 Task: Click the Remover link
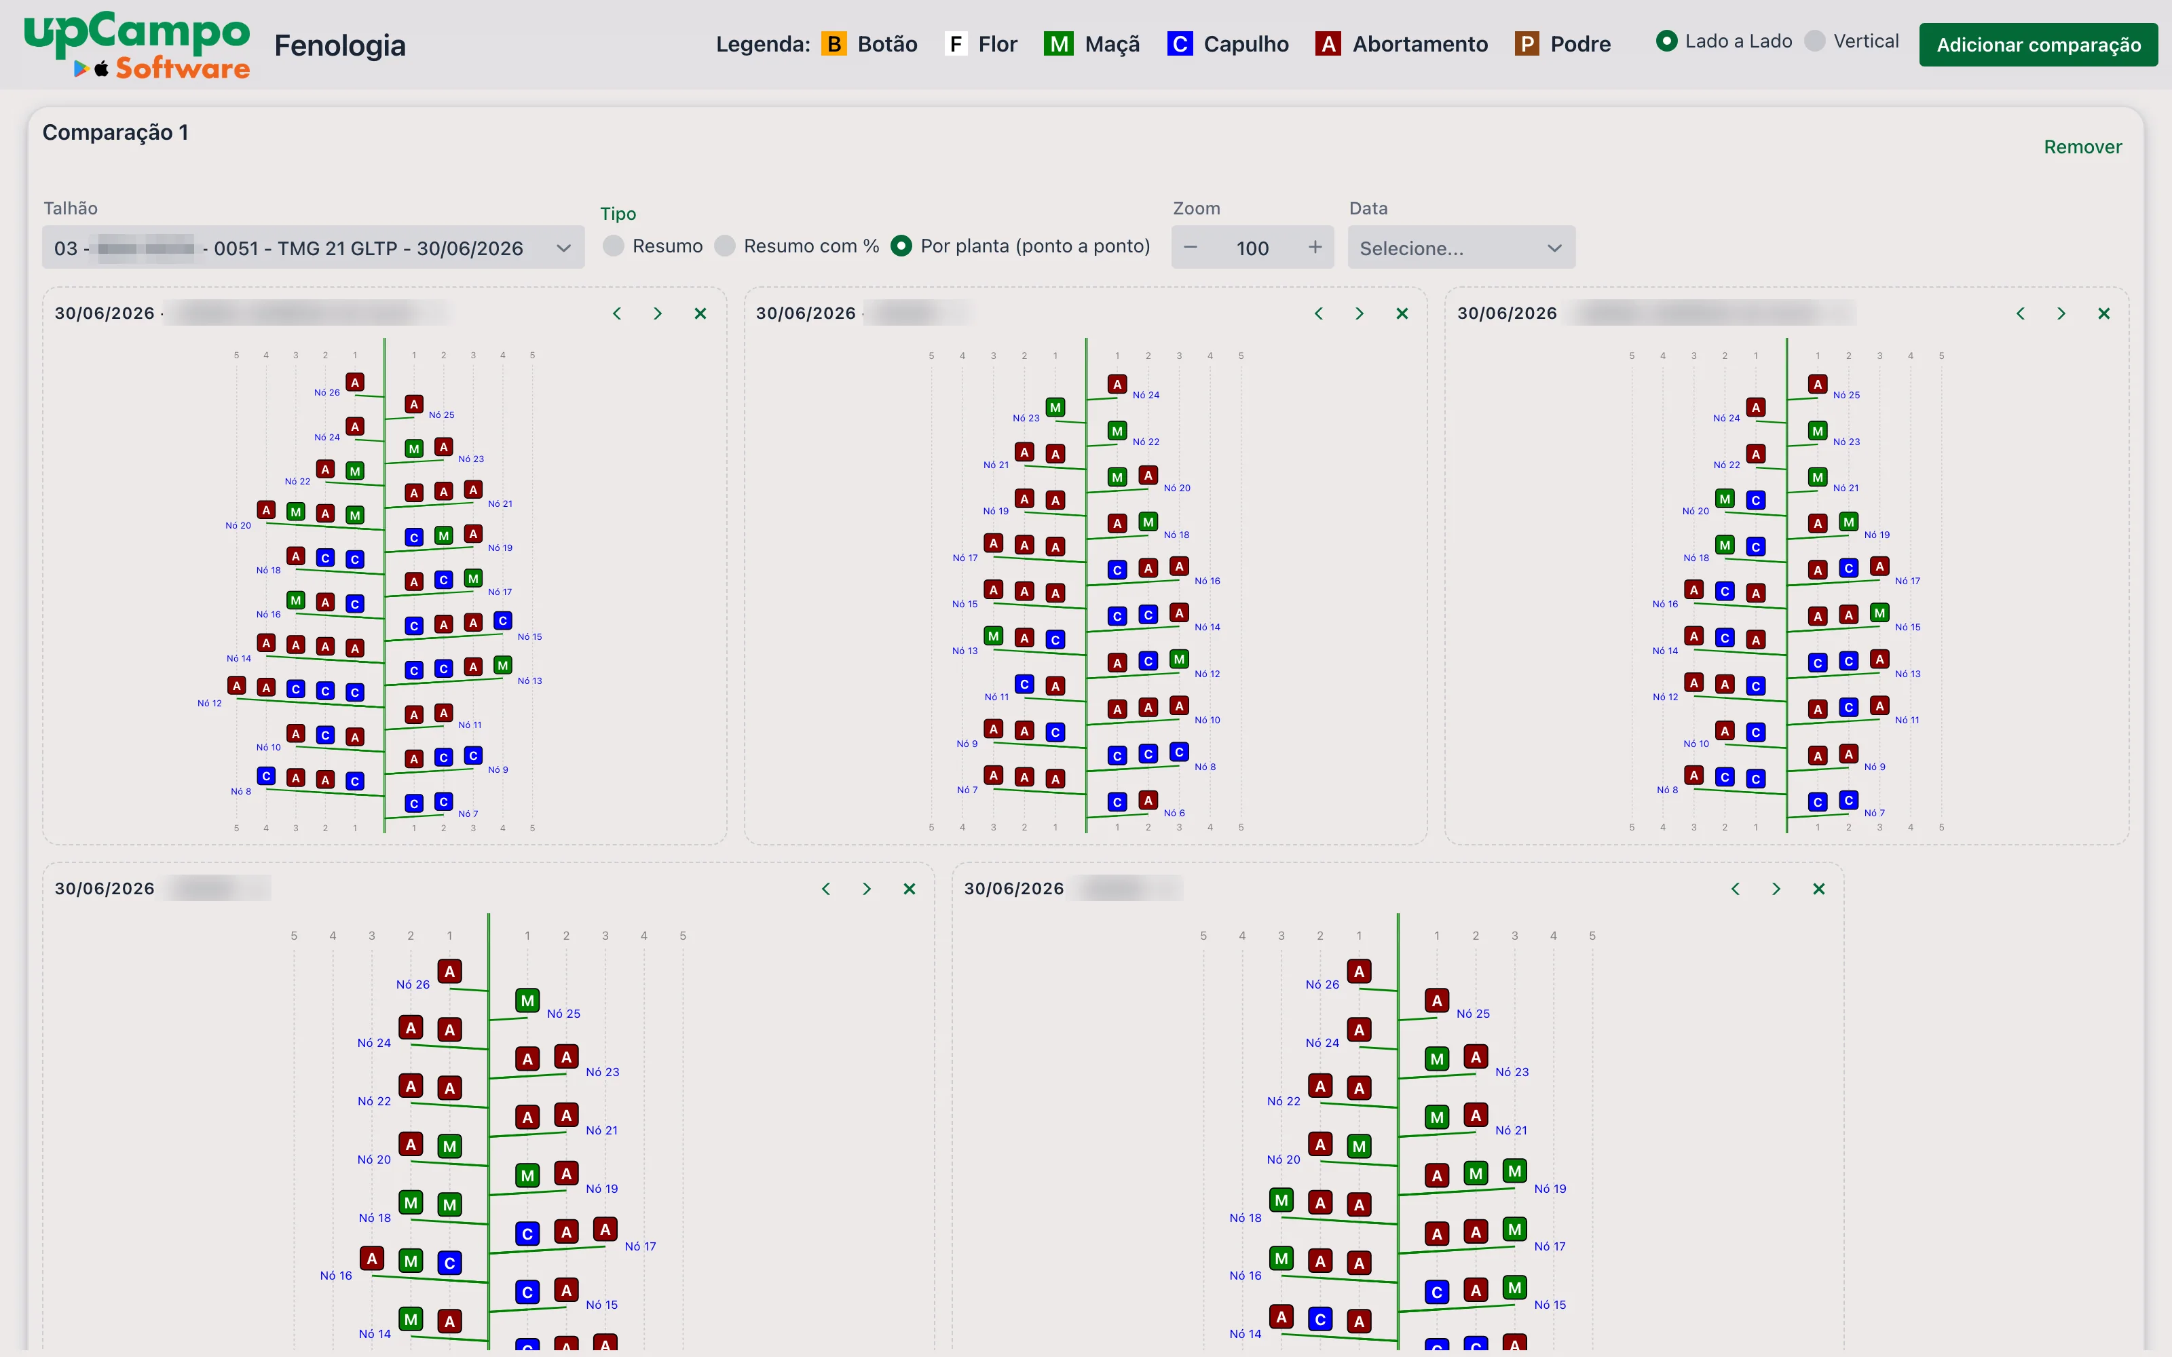click(2082, 147)
